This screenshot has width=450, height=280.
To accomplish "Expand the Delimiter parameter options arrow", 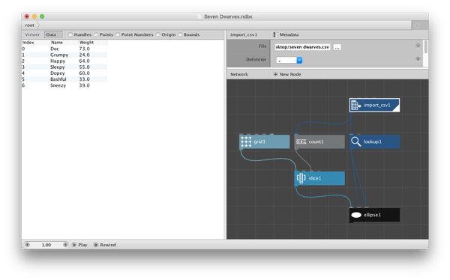I will pos(418,58).
